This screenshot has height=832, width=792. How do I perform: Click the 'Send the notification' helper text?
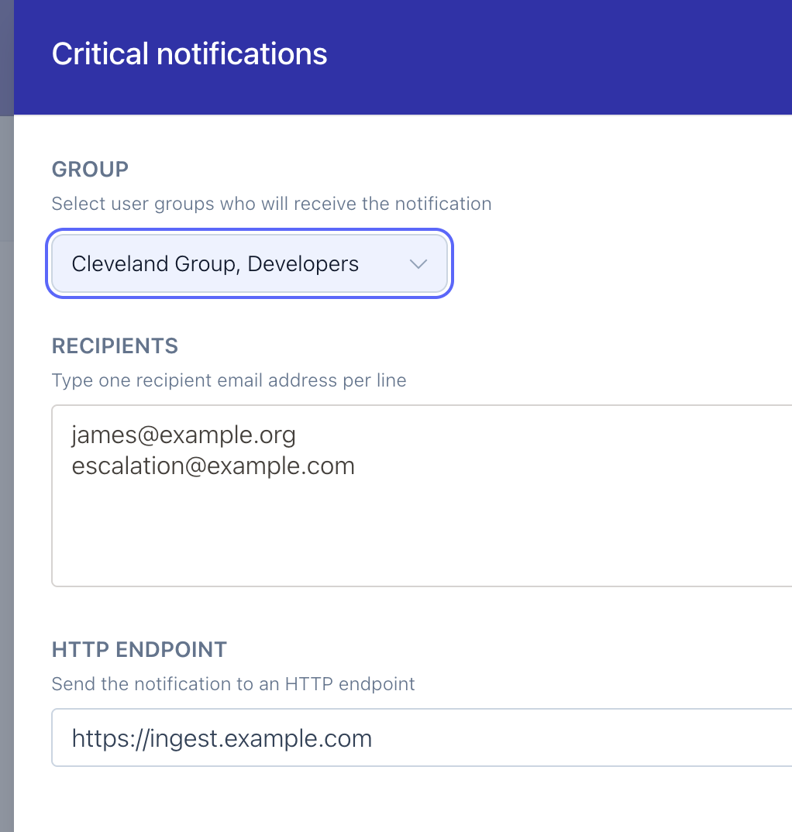233,684
